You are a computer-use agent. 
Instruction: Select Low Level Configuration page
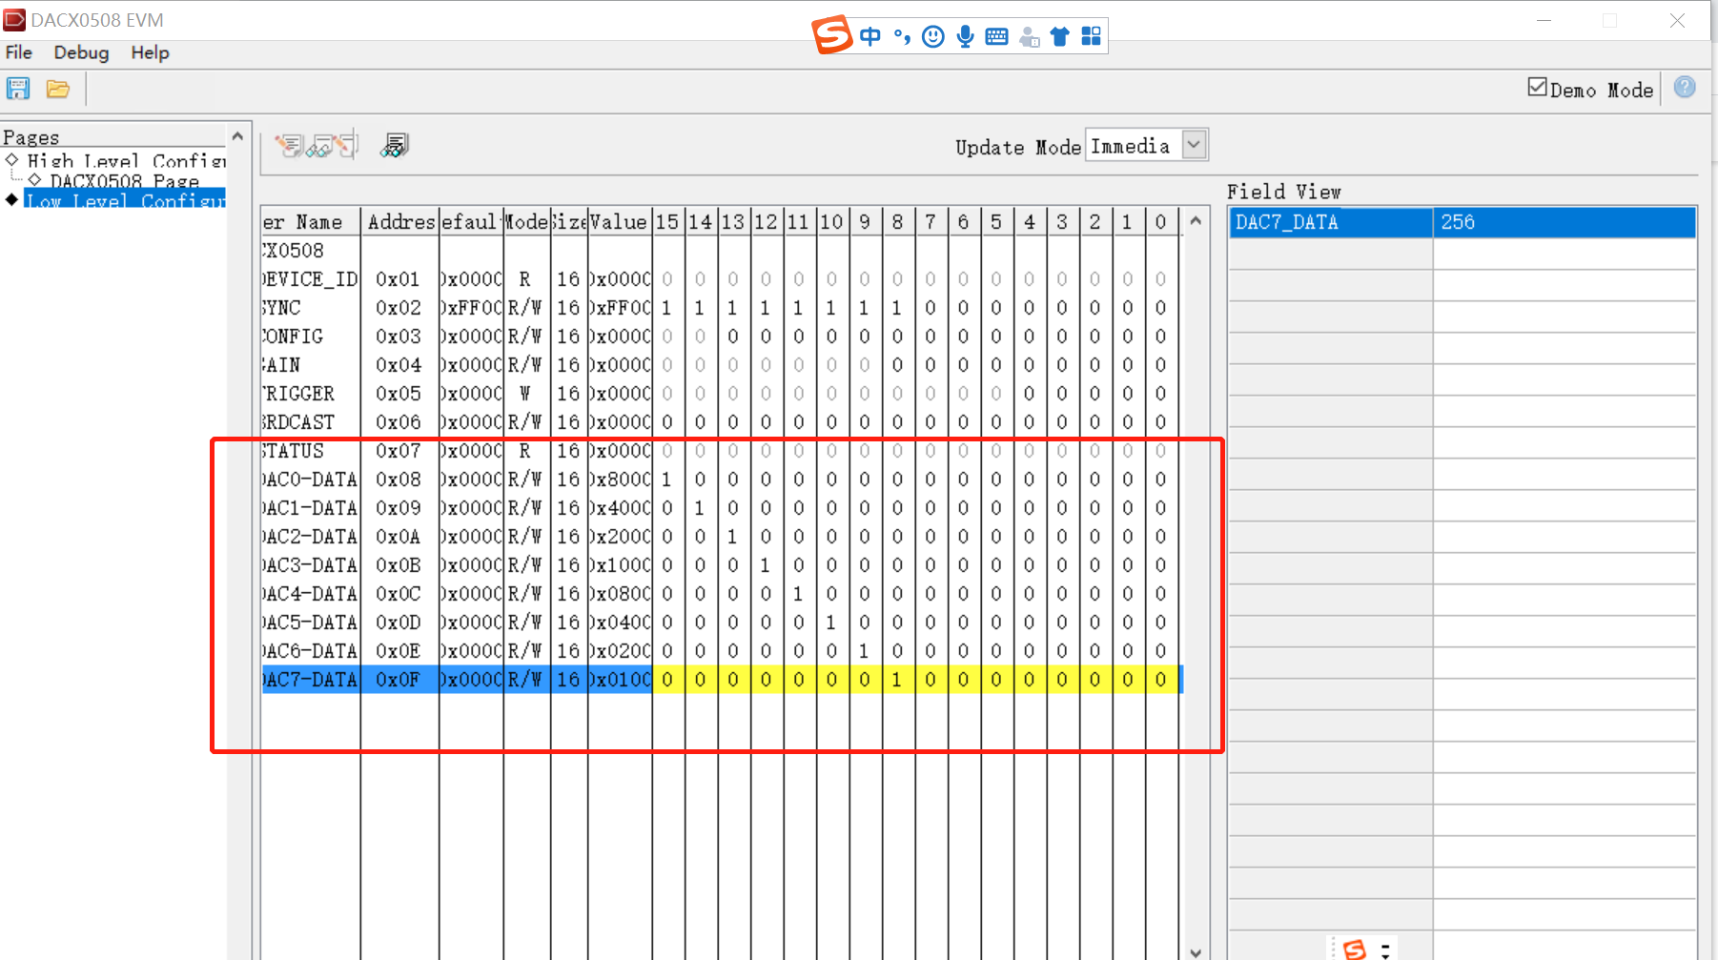(125, 200)
